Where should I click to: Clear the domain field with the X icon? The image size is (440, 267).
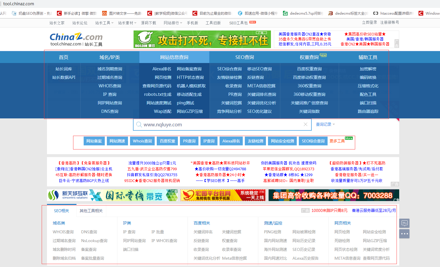(x=305, y=125)
